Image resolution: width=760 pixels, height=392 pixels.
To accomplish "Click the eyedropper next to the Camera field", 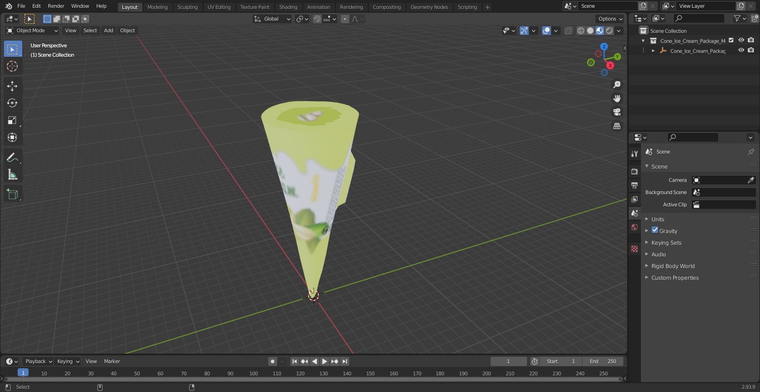I will pyautogui.click(x=751, y=180).
